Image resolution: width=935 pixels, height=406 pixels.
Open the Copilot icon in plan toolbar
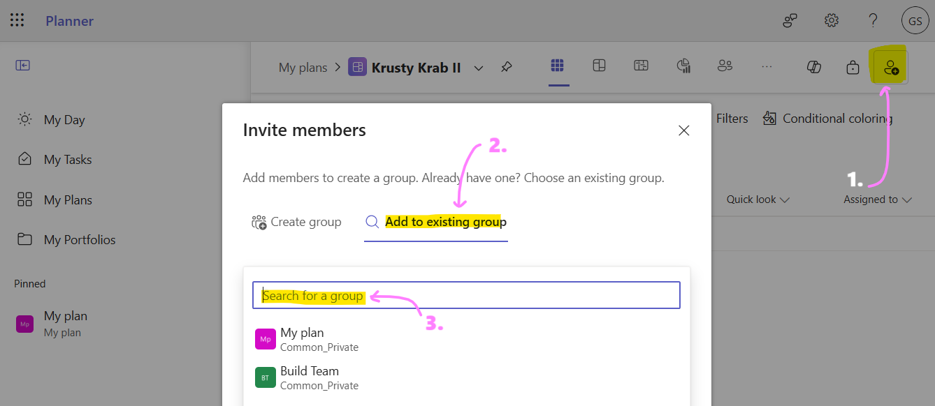(813, 67)
